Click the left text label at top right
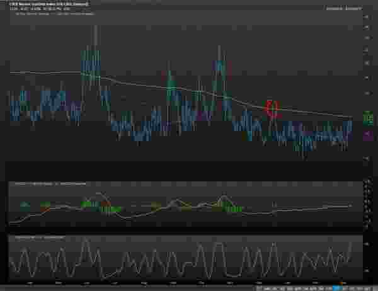This screenshot has width=378, height=291. point(334,8)
